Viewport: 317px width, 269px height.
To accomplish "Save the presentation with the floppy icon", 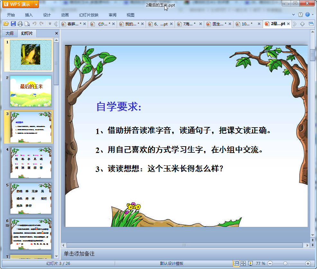I will (x=13, y=24).
